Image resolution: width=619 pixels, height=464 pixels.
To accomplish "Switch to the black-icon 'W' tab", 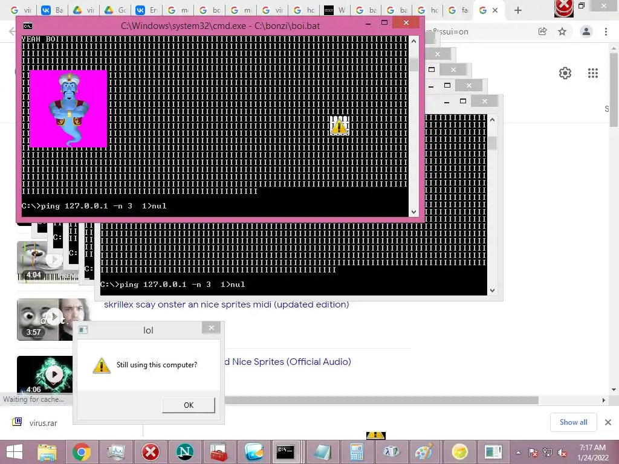I will pos(335,10).
